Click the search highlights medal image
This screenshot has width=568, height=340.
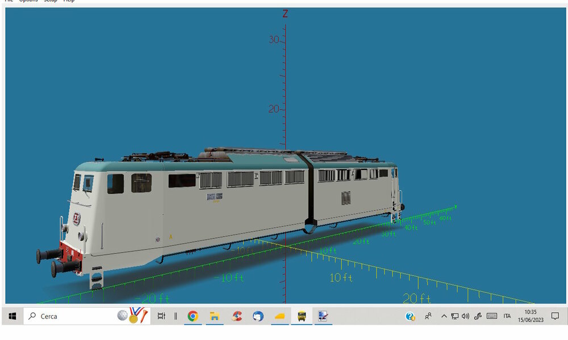(133, 316)
